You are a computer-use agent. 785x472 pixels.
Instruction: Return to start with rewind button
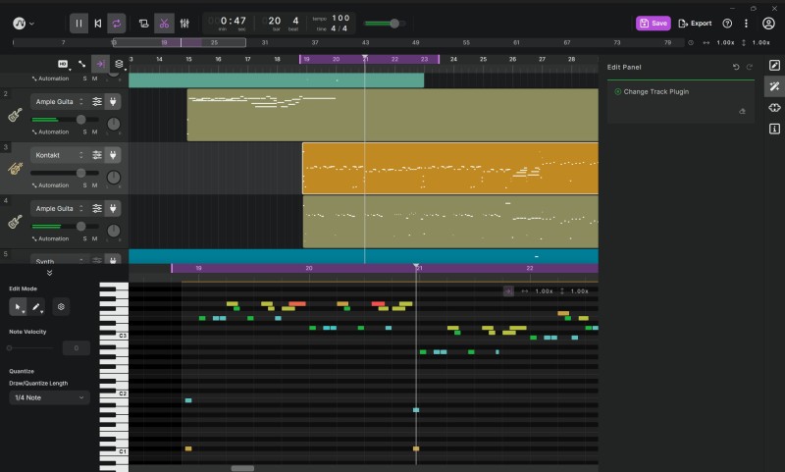coord(98,23)
